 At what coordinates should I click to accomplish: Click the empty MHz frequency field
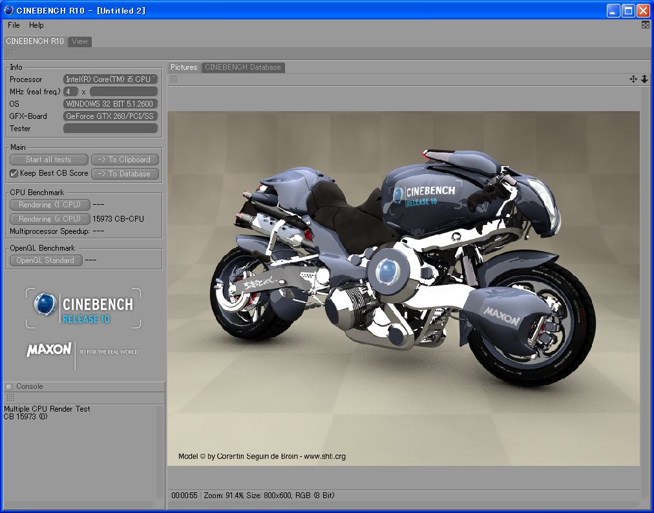(123, 91)
